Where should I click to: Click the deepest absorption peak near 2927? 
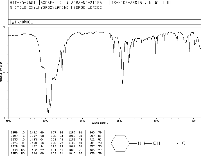[48, 113]
